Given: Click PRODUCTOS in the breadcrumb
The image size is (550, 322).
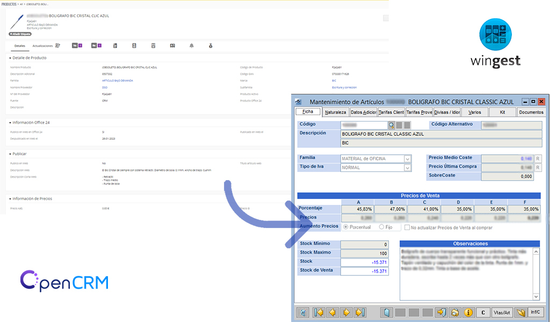Looking at the screenshot, I should (9, 4).
